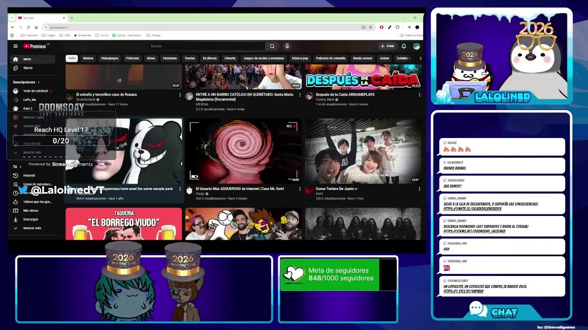The width and height of the screenshot is (588, 330).
Task: Expand the Tú section chevron
Action: point(20,167)
